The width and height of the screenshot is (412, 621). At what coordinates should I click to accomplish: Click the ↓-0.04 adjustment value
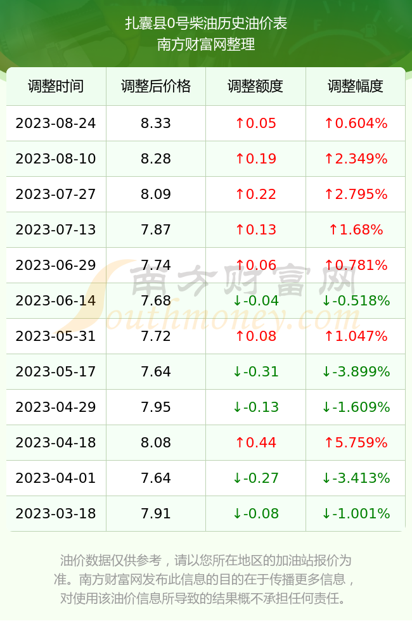(255, 300)
